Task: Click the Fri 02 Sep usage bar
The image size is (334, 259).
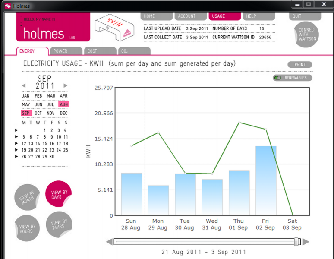Action: [x=266, y=180]
